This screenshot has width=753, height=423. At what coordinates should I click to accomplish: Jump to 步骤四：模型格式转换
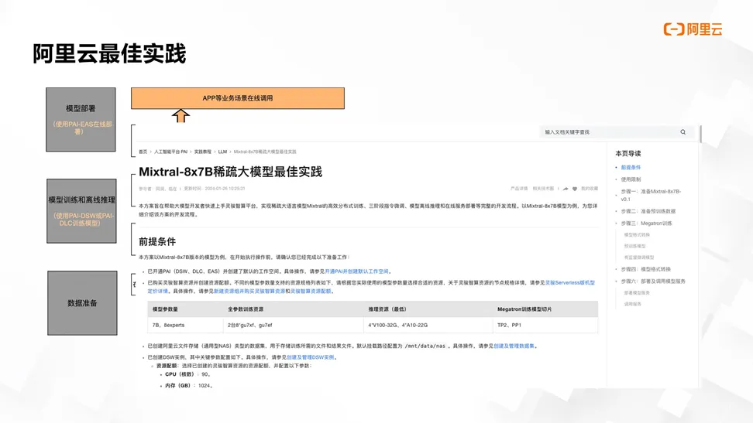(x=645, y=270)
